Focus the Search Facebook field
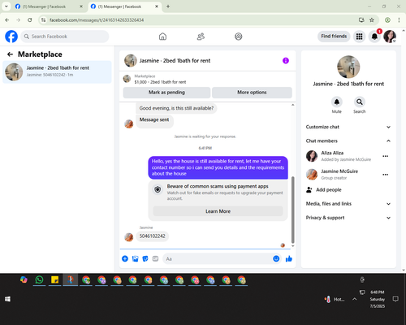Viewport: 406px width, 325px height. click(65, 37)
